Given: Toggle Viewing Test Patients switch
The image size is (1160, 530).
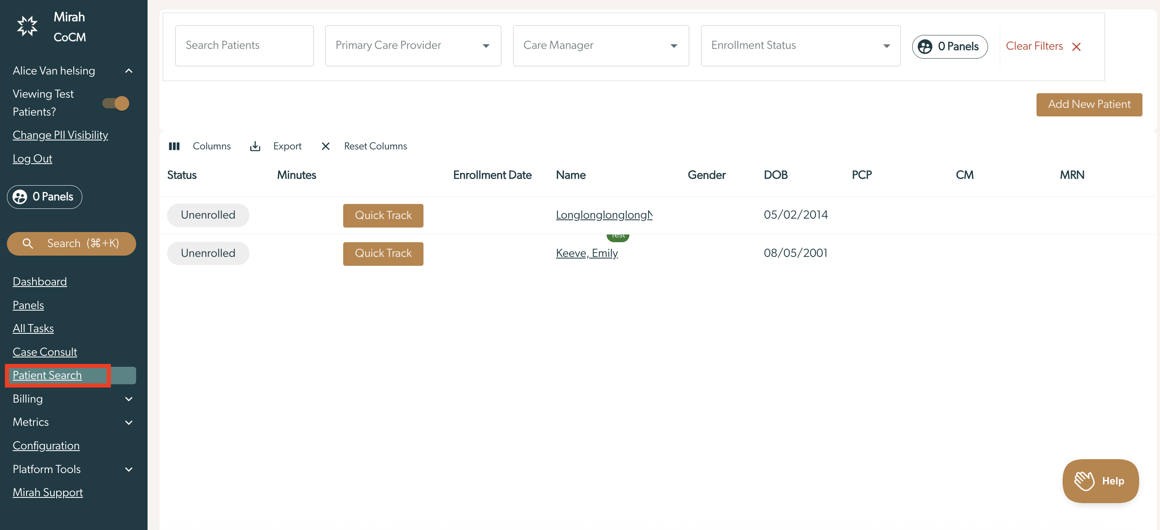Looking at the screenshot, I should (x=116, y=103).
